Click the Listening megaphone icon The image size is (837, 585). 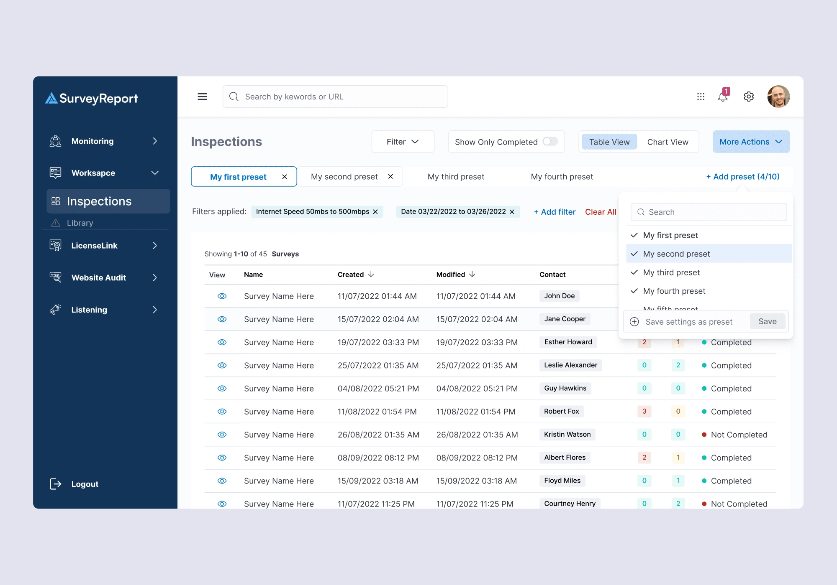56,310
